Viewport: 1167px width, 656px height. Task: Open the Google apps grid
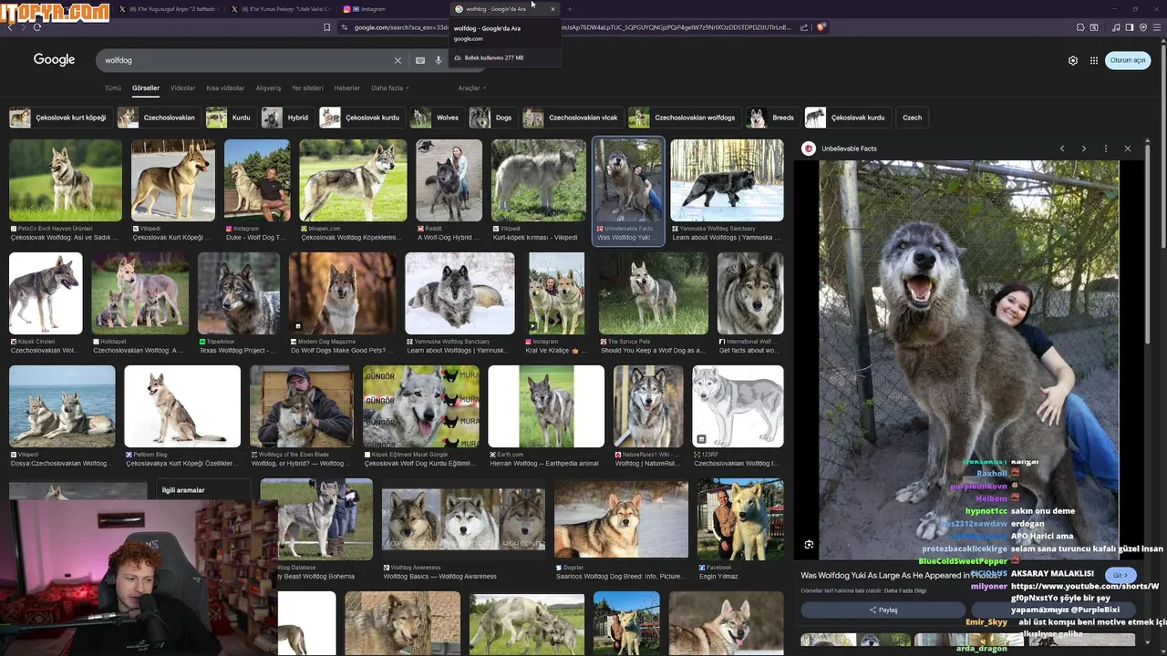pos(1094,60)
